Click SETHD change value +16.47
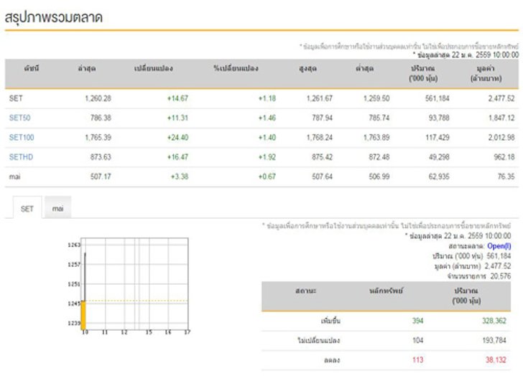 coord(177,157)
